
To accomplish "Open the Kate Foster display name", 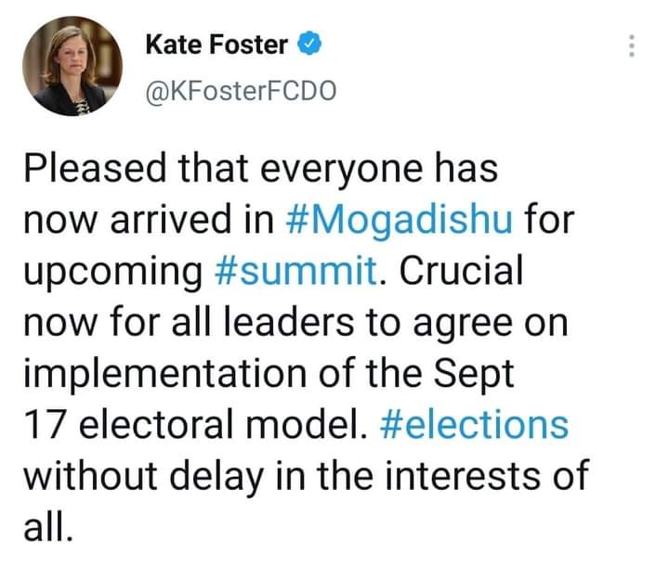I will click(216, 45).
